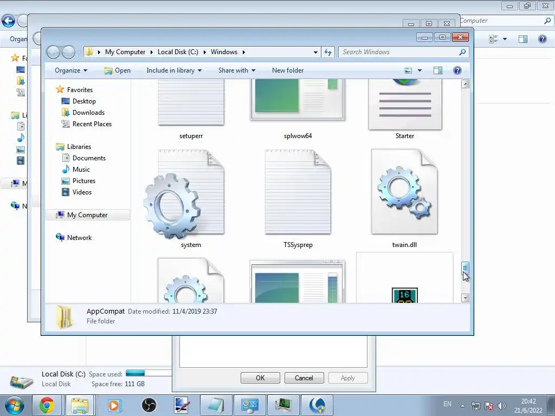This screenshot has width=555, height=416.
Task: Change view in rear Computer window
Action: [493, 39]
